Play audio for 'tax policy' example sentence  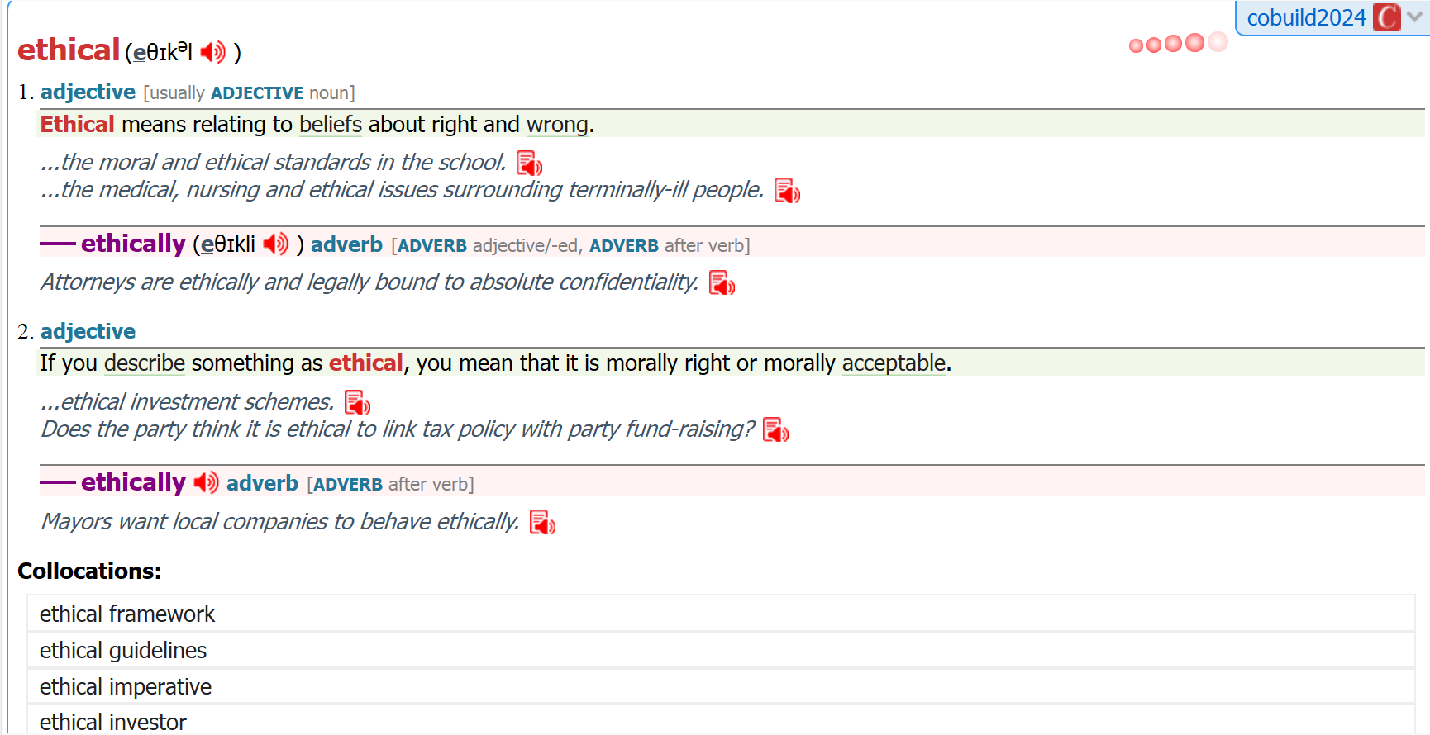point(775,430)
